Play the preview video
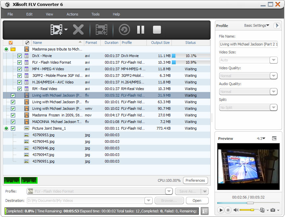The width and height of the screenshot is (285, 217). [x=221, y=210]
